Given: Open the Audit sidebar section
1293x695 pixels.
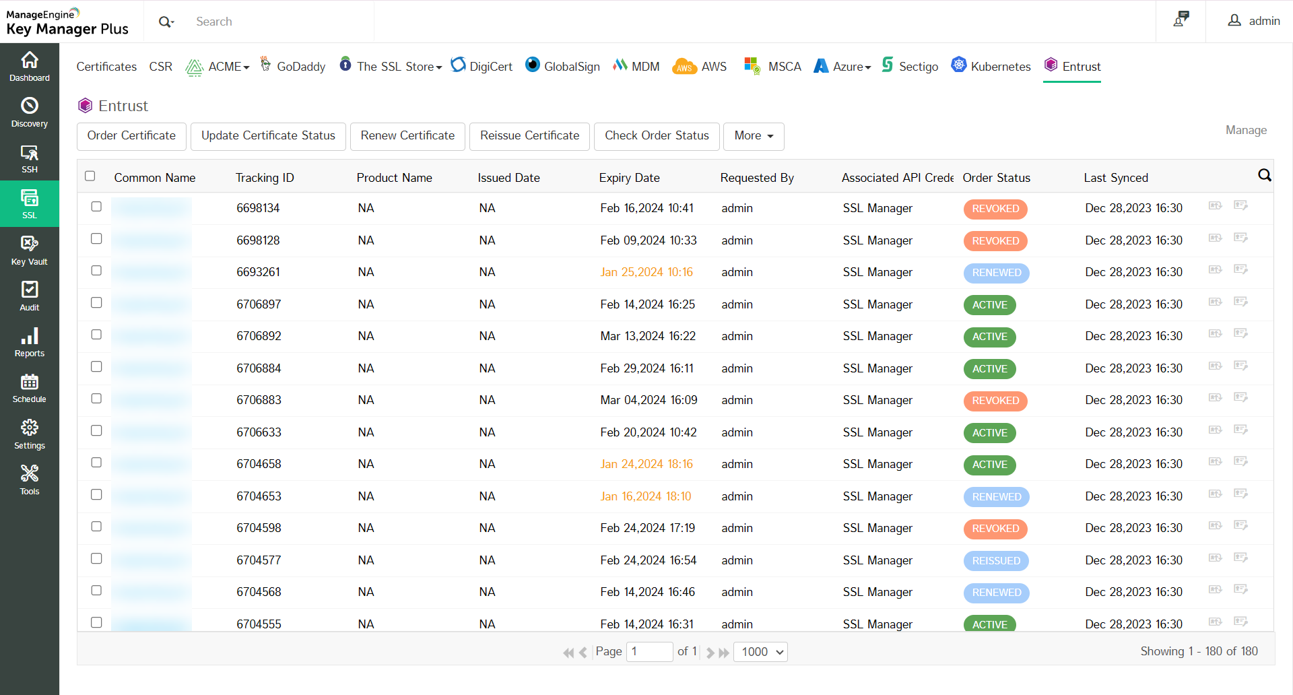Looking at the screenshot, I should (30, 296).
